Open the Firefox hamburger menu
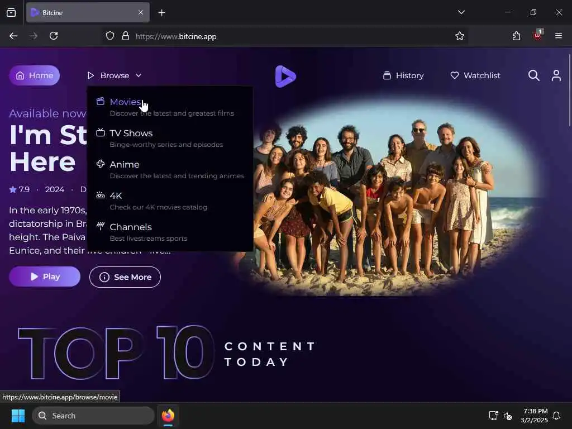The width and height of the screenshot is (572, 429). [x=559, y=36]
